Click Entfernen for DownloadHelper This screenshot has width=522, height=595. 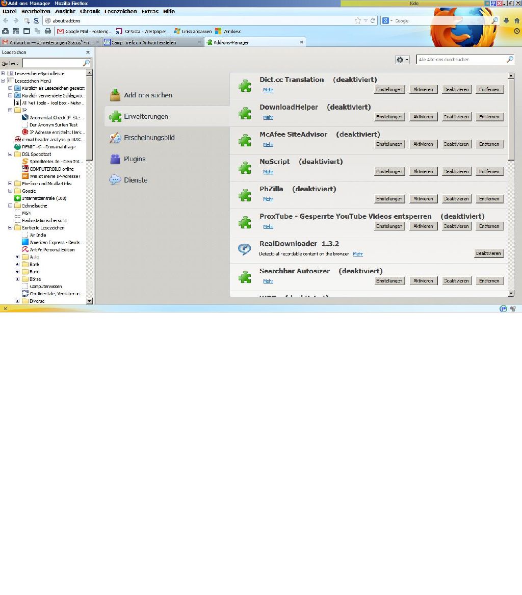tap(489, 117)
